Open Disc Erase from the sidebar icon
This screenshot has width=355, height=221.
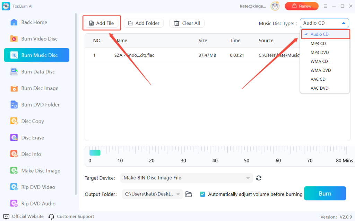pyautogui.click(x=14, y=138)
